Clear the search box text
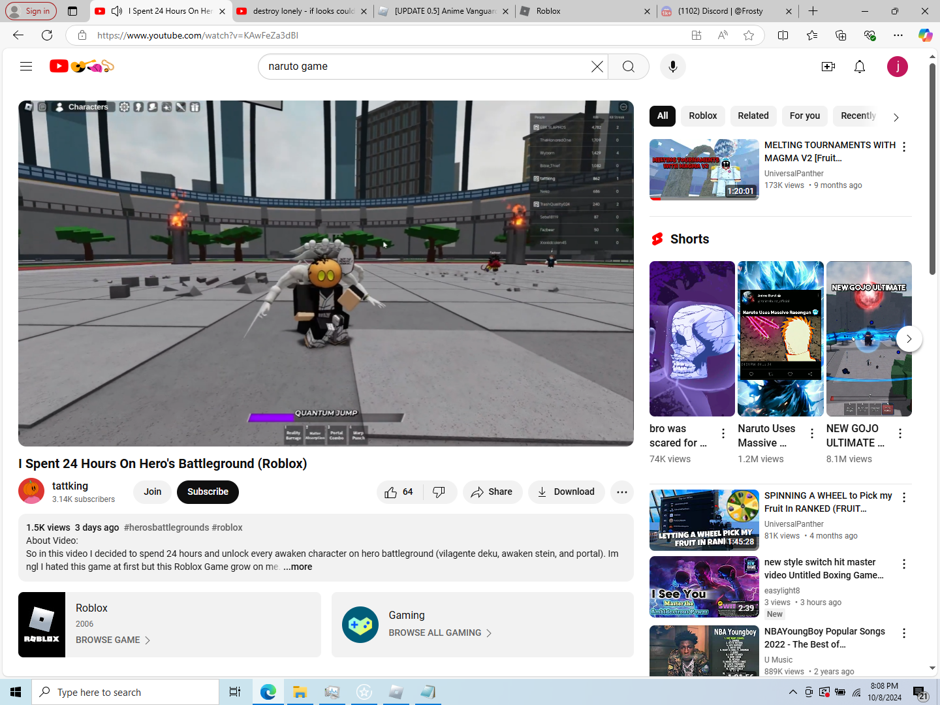Screen dimensions: 940x705 597,67
